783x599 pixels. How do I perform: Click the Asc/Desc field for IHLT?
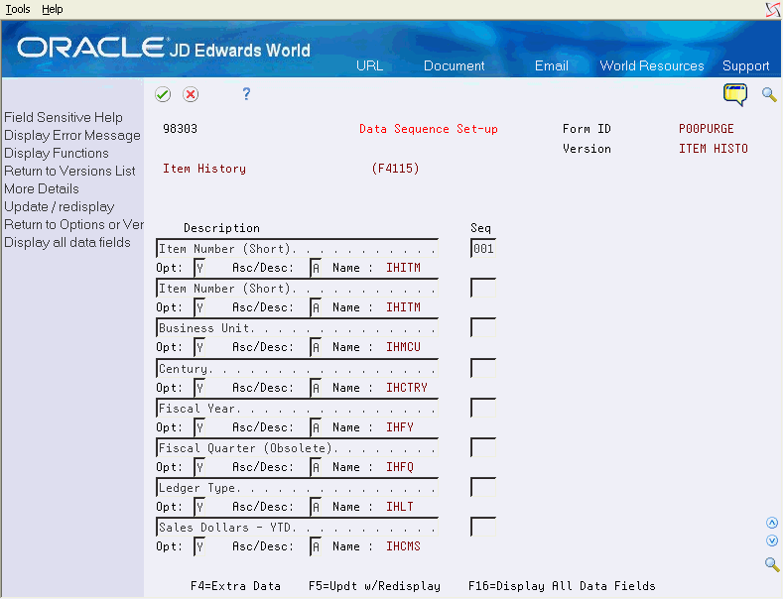pos(316,507)
